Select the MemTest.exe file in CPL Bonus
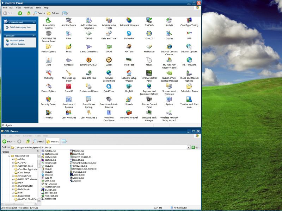 pos(51,196)
